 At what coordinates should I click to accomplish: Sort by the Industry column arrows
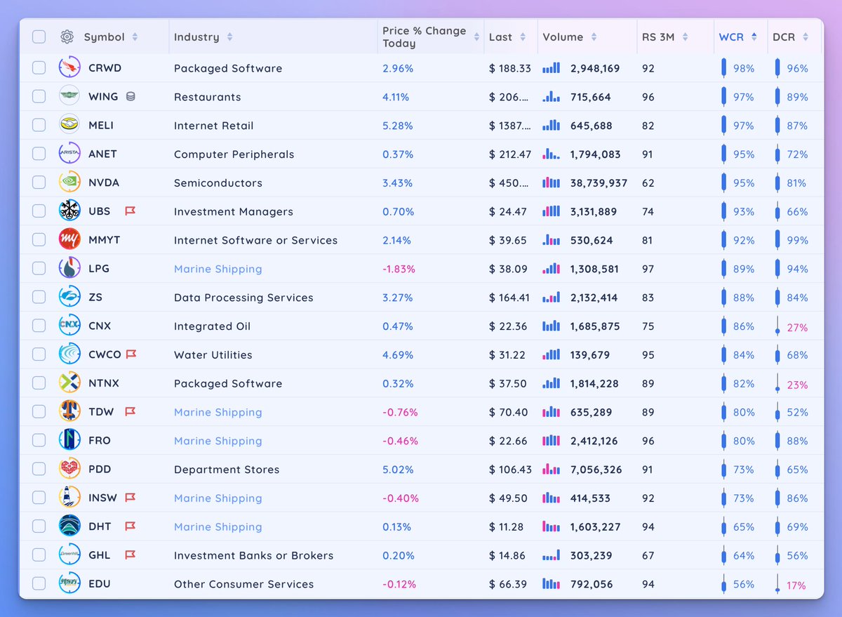[x=229, y=37]
